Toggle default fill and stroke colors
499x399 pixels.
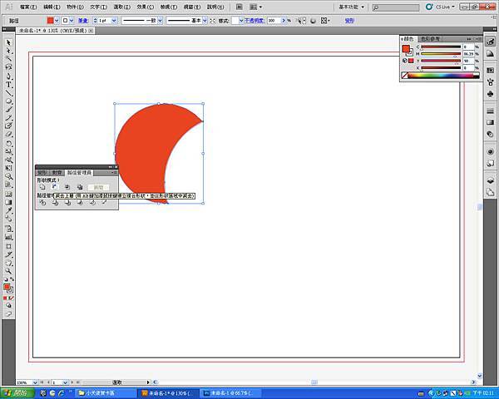6,279
